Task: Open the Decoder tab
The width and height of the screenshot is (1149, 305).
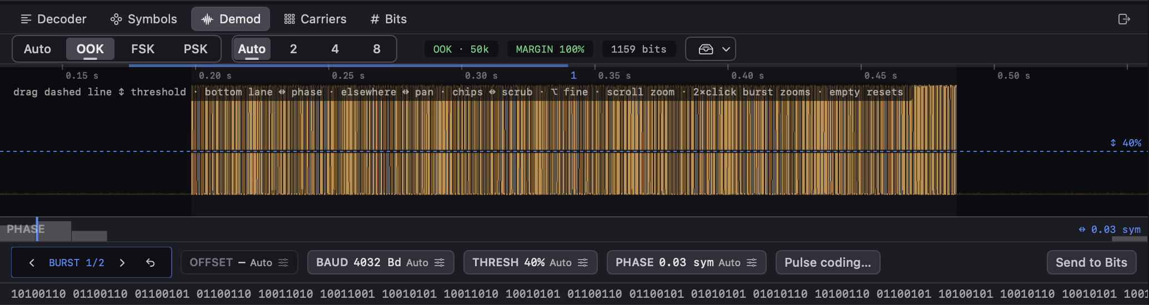Action: pos(53,19)
